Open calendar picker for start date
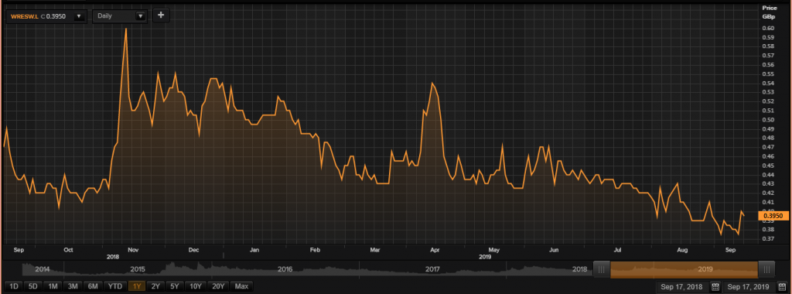The width and height of the screenshot is (792, 294). 715,287
